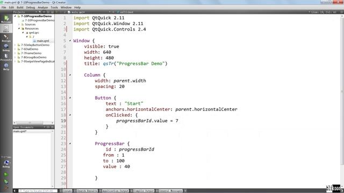Click the 'progressBarId.value = 7' code line
This screenshot has height=193, width=344.
click(x=147, y=121)
